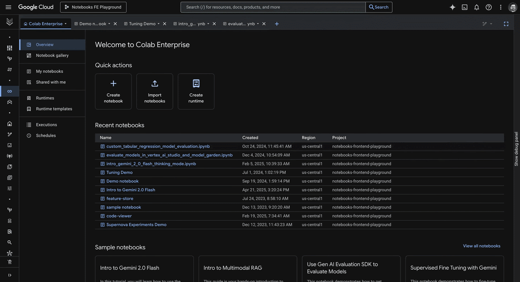Screen dimensions: 520x282
Task: Switch to the Tuning Demo tab
Action: point(142,24)
